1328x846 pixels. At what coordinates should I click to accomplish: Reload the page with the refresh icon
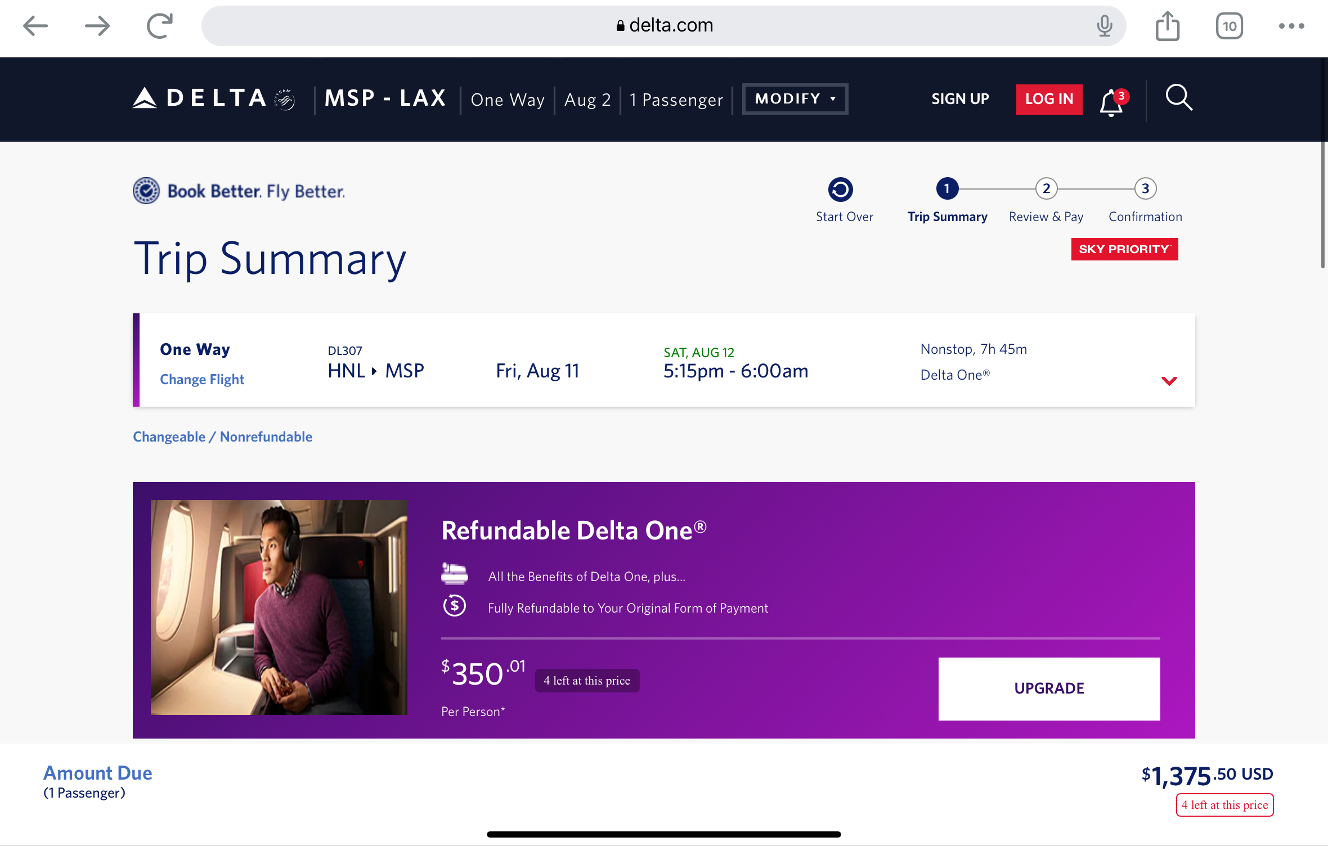coord(160,26)
